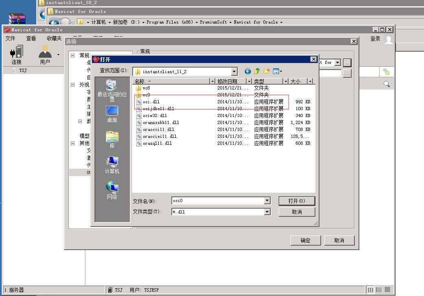Click the WinRAR desktop icon
This screenshot has width=424, height=296.
point(17,19)
